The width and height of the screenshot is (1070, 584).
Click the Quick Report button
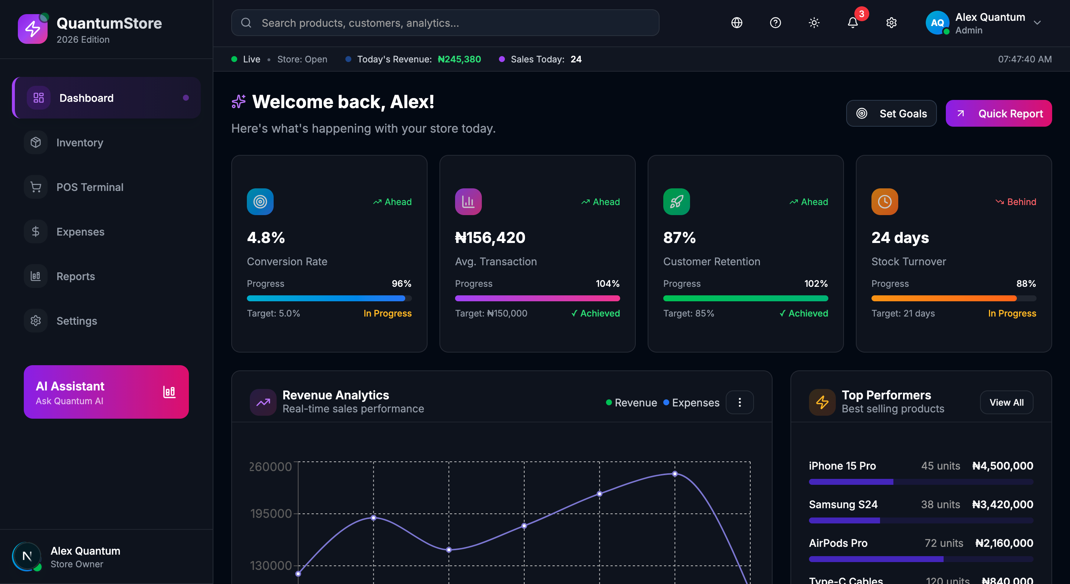coord(999,113)
